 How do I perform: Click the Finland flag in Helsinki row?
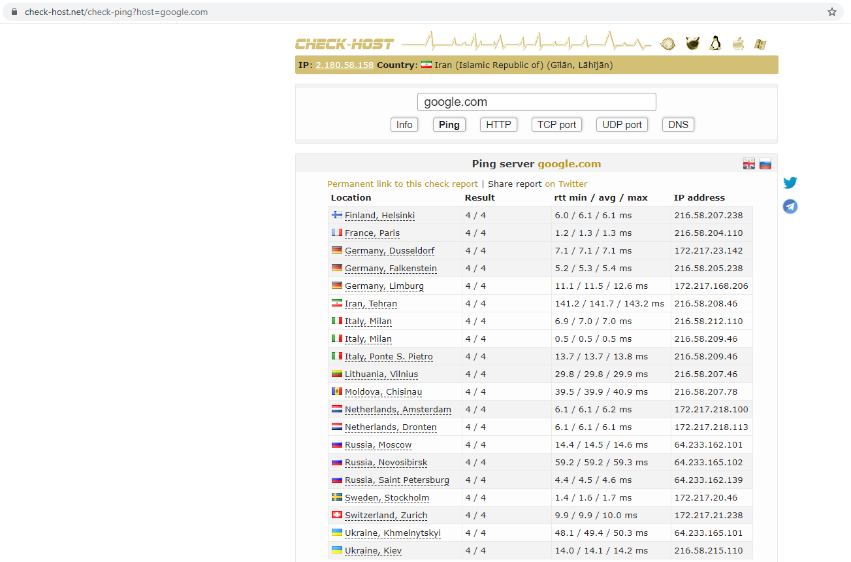(337, 215)
